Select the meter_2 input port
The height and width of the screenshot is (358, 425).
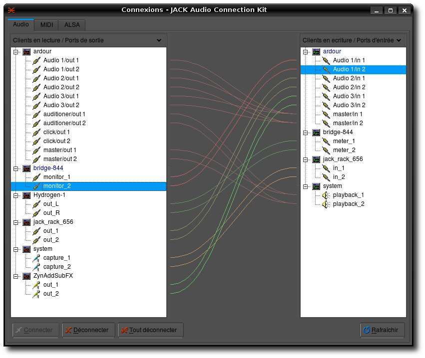pos(344,150)
